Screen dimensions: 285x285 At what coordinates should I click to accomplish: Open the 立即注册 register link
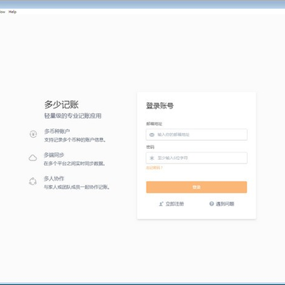(175, 203)
